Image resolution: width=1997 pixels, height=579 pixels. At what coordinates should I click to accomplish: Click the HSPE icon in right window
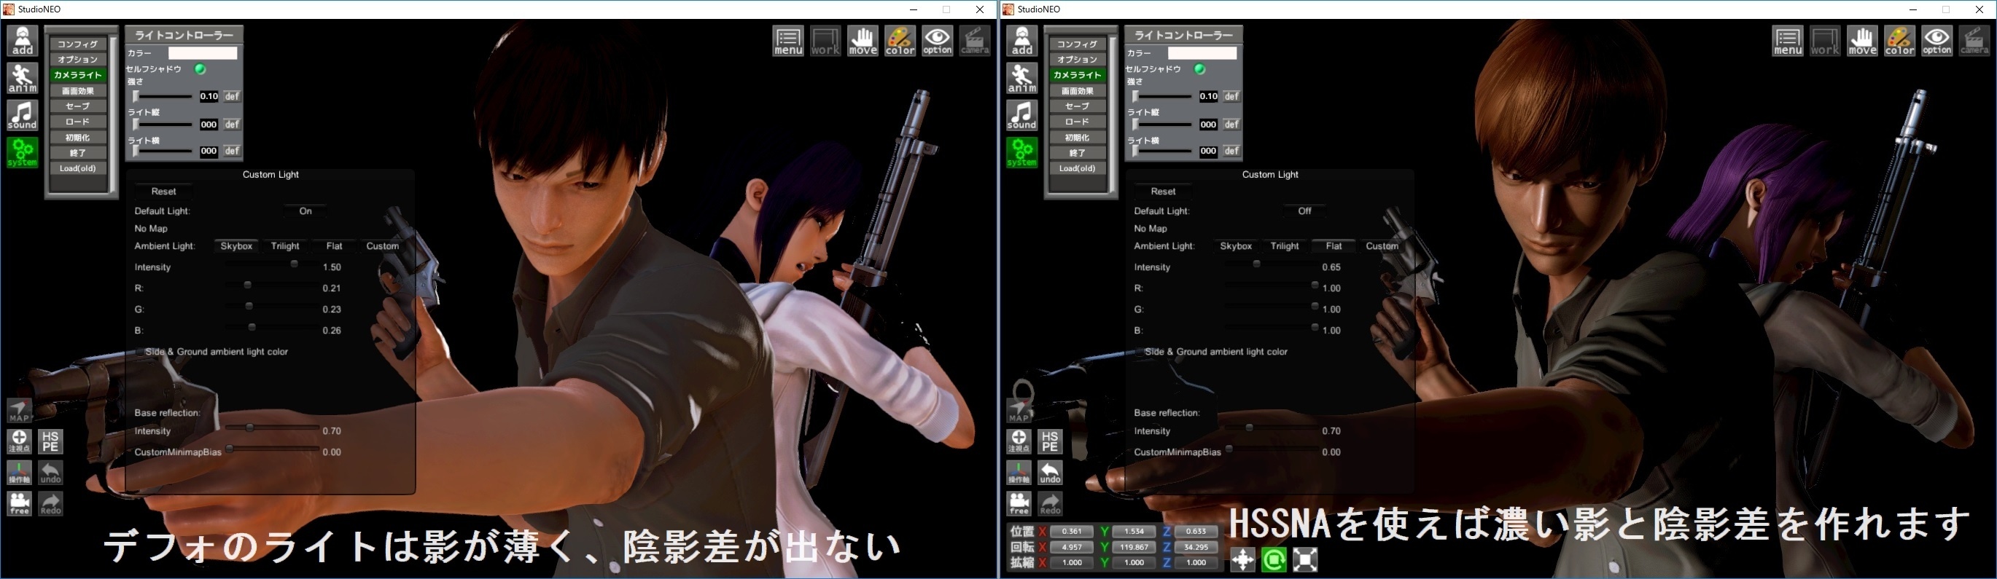[x=1050, y=441]
